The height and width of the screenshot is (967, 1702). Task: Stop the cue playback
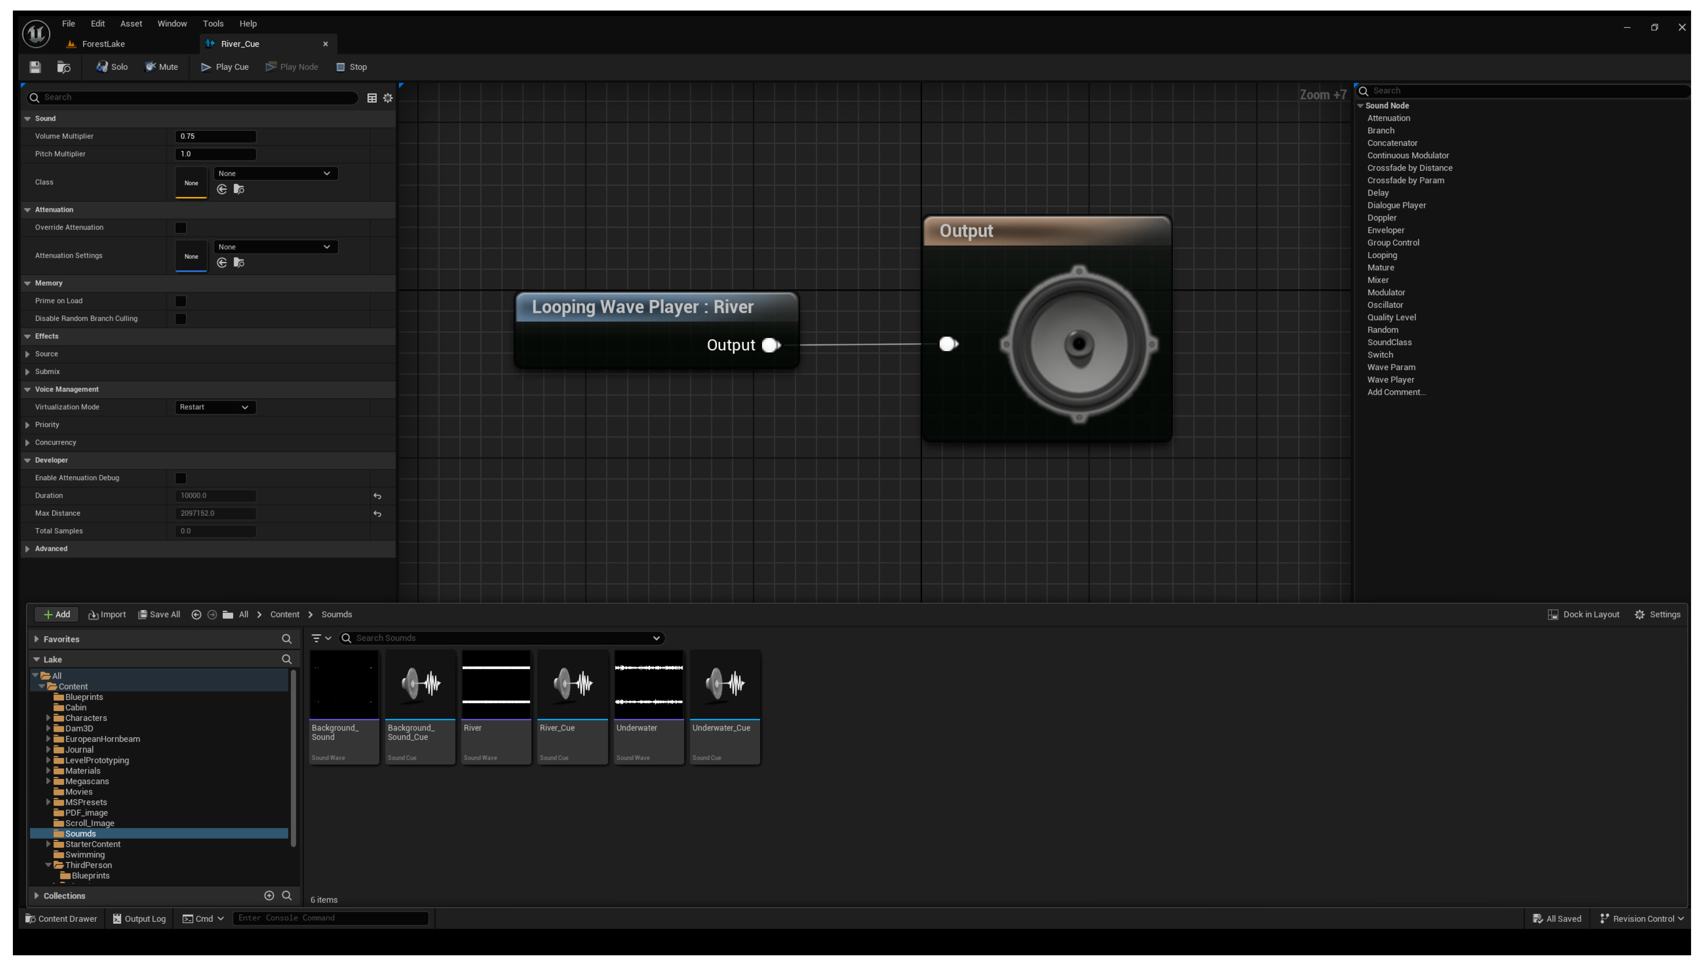[x=351, y=67]
